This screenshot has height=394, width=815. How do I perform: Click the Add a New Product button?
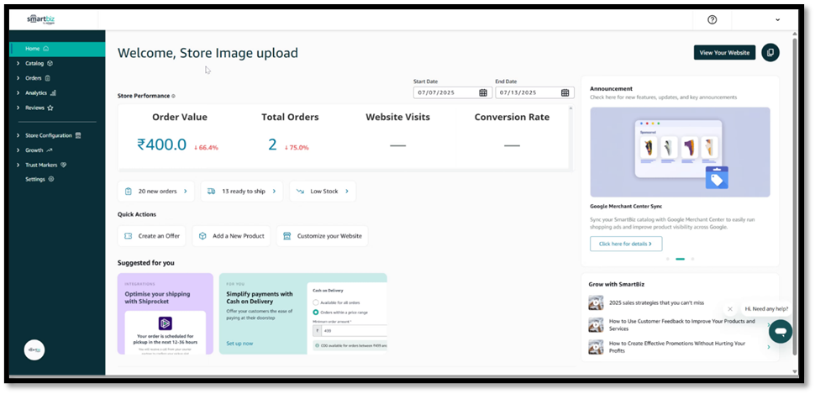point(231,236)
